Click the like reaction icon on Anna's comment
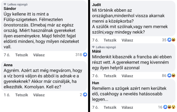Viewport: 177px width, 112px height. [85, 94]
